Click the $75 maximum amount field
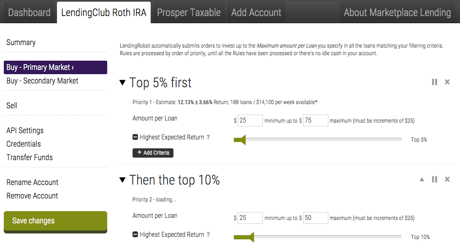Viewport: 460px width, 244px height. (x=315, y=121)
